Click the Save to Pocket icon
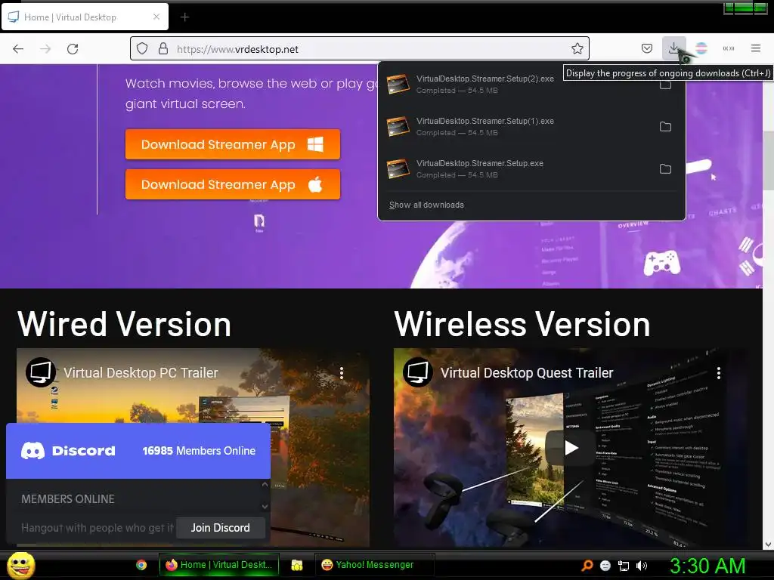The height and width of the screenshot is (580, 774). pos(647,48)
